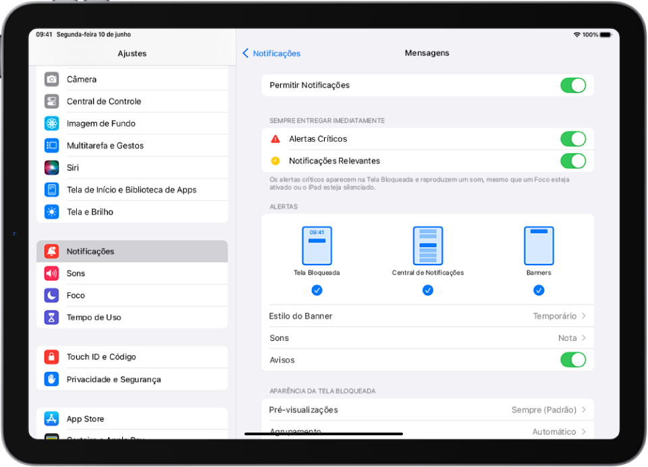The height and width of the screenshot is (467, 648).
Task: Tap the Privacidade e Segurança hand icon
Action: point(52,379)
